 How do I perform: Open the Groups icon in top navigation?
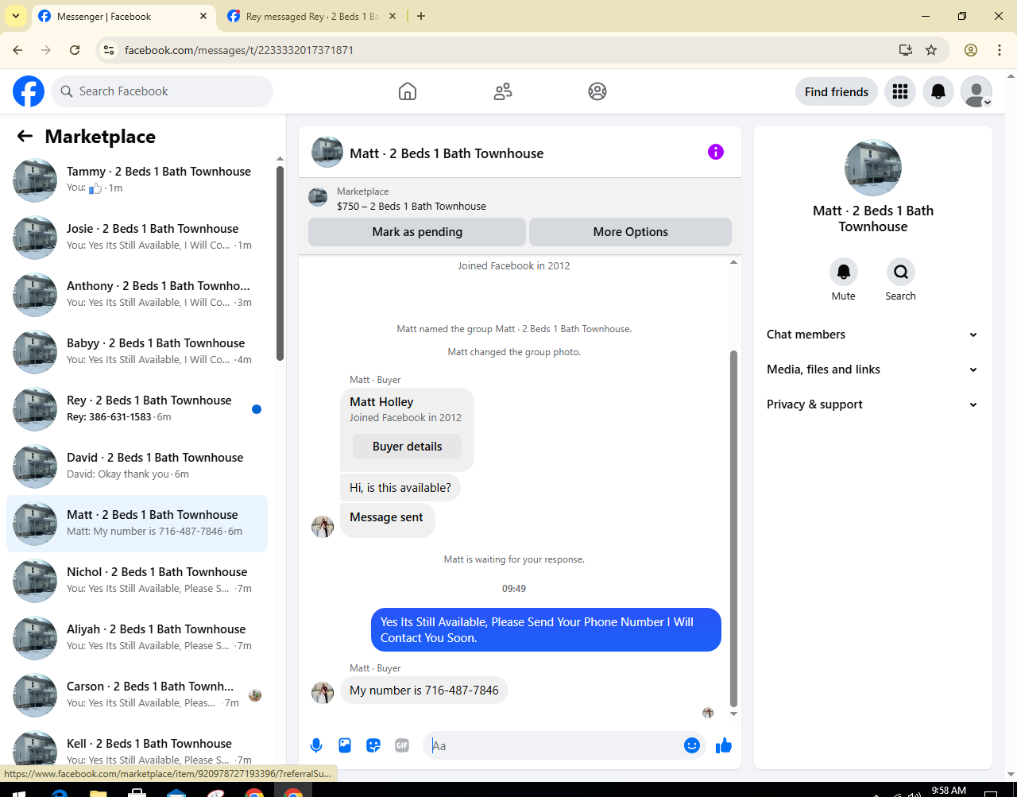597,91
